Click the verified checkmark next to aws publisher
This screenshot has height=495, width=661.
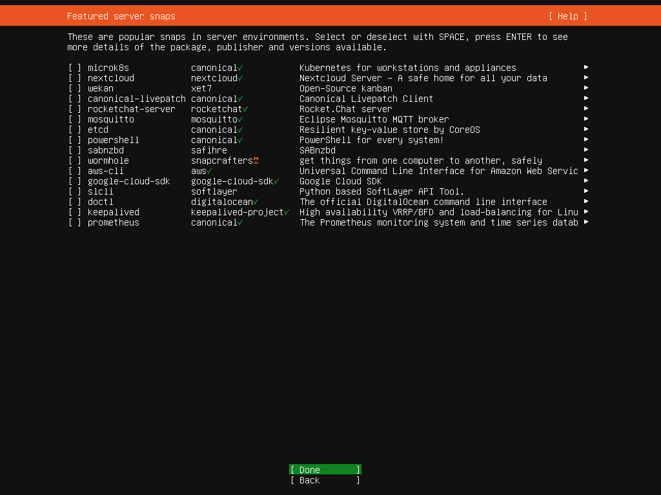[x=209, y=171]
